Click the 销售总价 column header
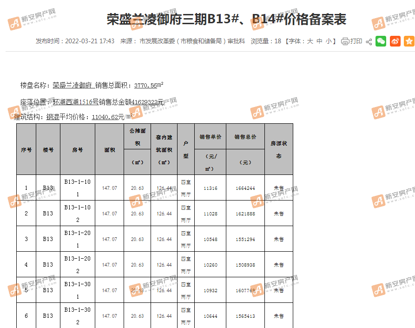Viewport: 415px width, 328px height. [245, 137]
